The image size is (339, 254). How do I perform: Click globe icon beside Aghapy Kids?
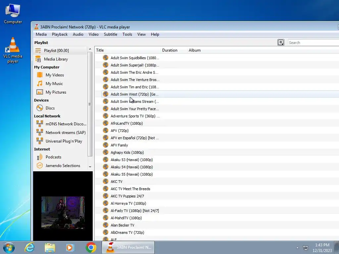106,152
